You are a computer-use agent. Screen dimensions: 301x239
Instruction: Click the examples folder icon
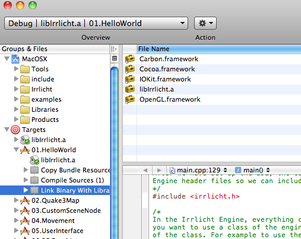[25, 99]
